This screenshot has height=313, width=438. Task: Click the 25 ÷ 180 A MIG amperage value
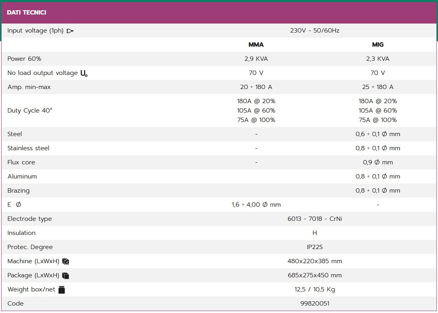pos(378,87)
